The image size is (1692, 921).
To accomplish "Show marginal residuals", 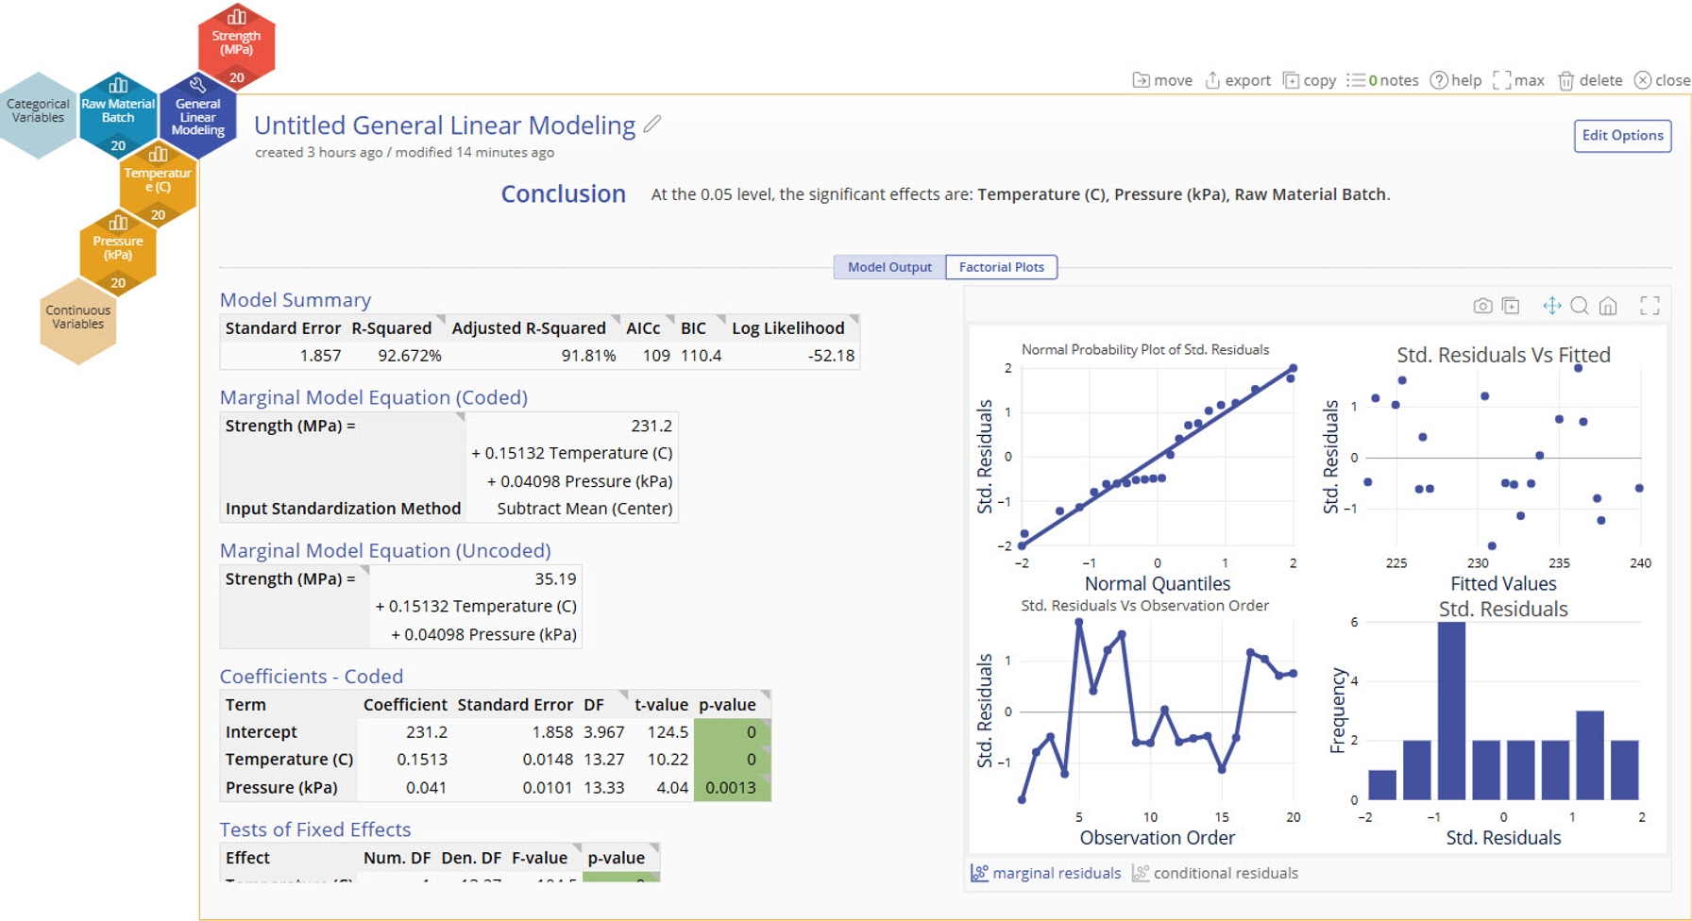I will (x=1046, y=873).
